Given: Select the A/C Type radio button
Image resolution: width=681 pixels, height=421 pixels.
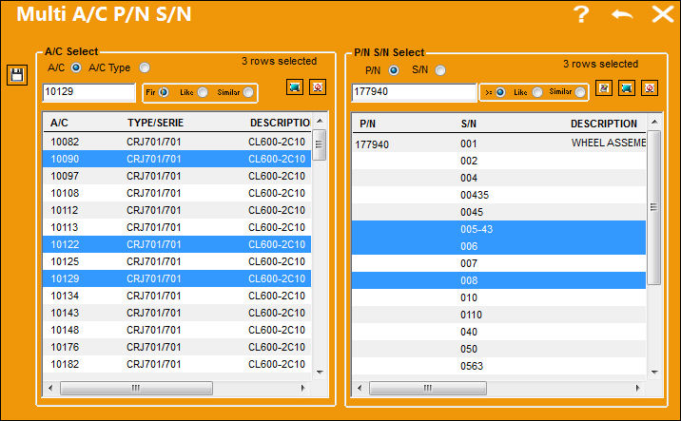Looking at the screenshot, I should pos(145,67).
